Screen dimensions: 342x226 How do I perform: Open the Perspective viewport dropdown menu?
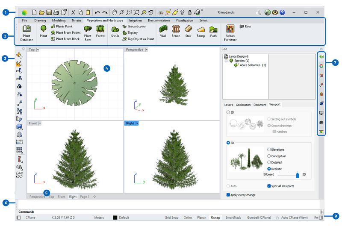pyautogui.click(x=147, y=50)
